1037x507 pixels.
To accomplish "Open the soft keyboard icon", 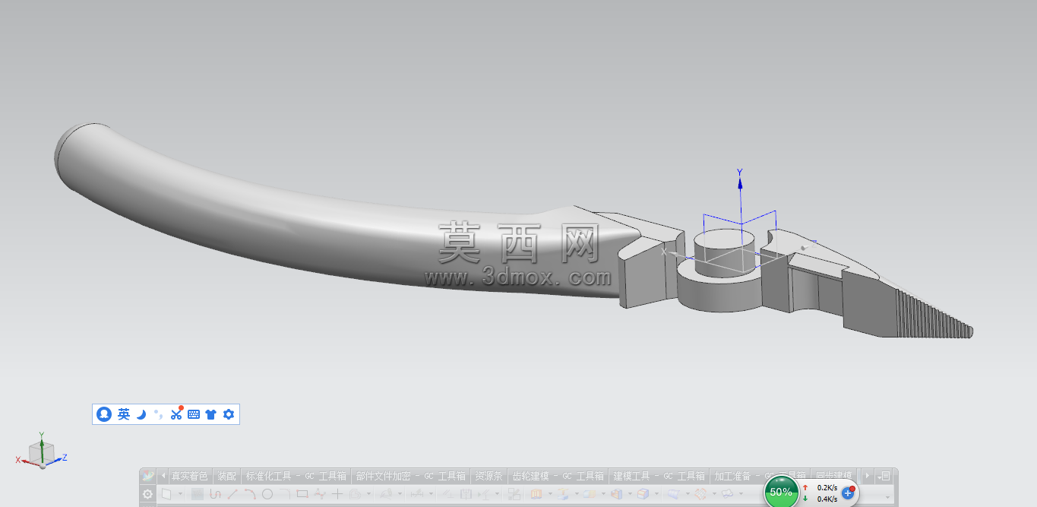I will [x=194, y=414].
